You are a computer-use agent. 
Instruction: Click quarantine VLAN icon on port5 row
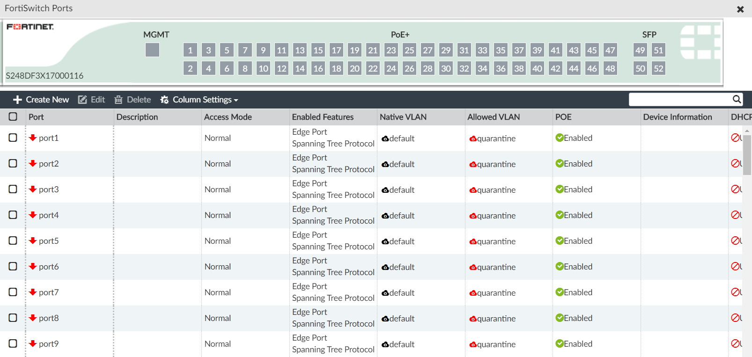click(x=473, y=241)
